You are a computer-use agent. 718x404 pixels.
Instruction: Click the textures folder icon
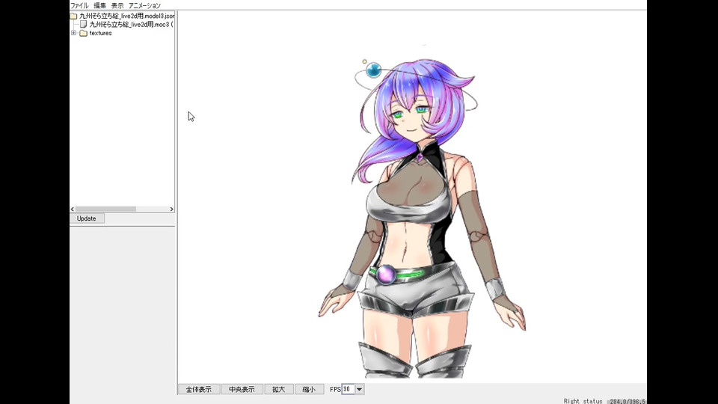(83, 33)
